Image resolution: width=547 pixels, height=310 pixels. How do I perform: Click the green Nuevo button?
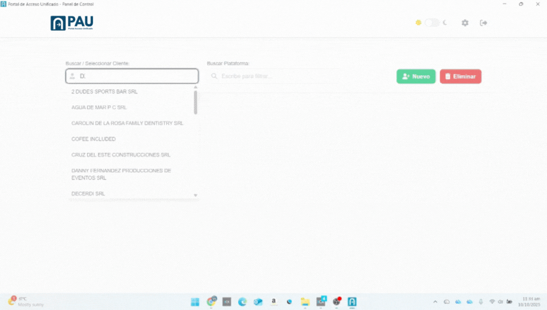tap(416, 76)
